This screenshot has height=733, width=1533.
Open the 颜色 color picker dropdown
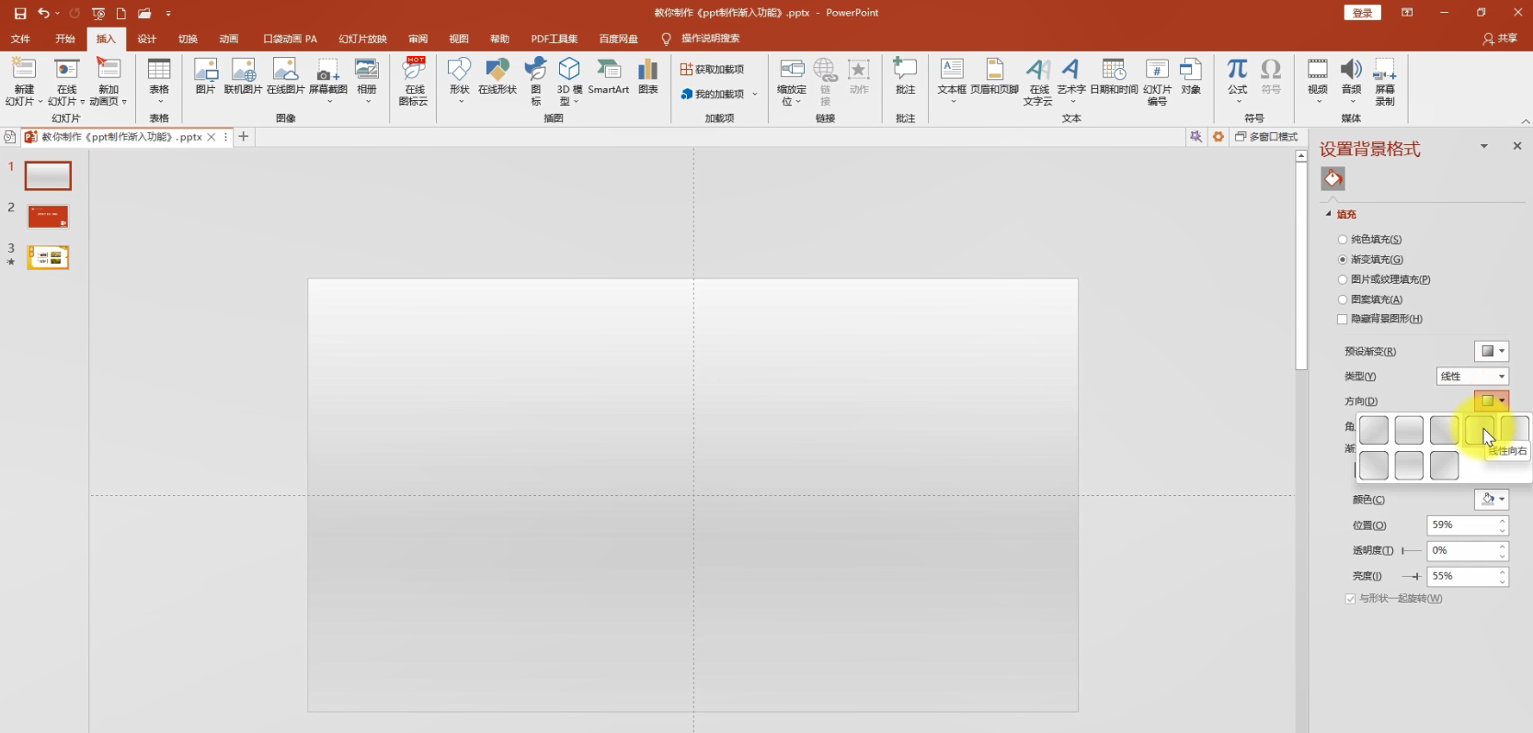tap(1492, 499)
